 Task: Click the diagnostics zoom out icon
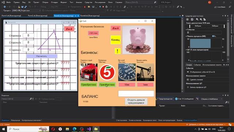(x=201, y=19)
